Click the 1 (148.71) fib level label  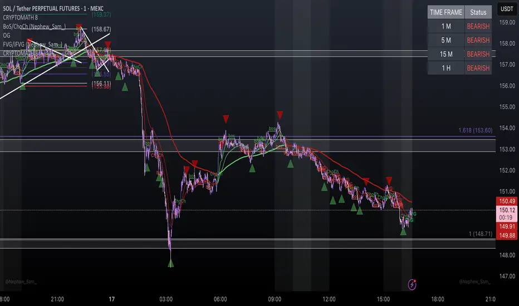480,234
